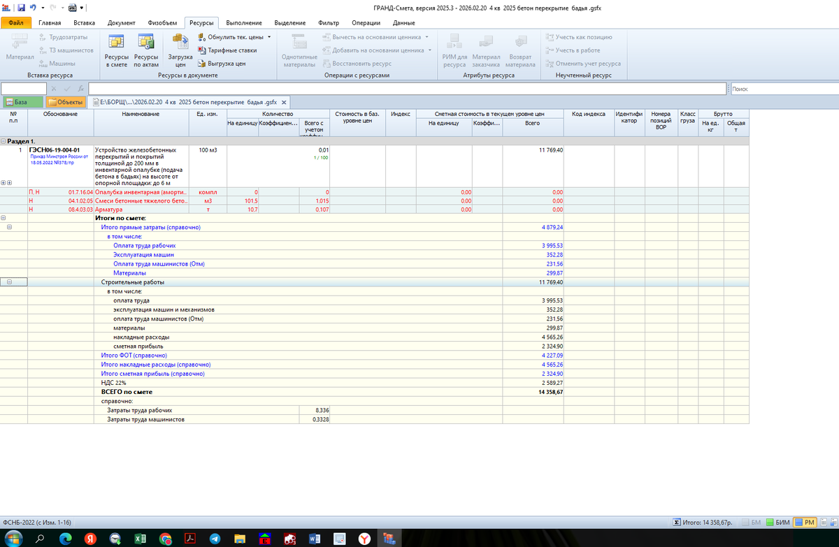Expand the Обнулить тек. цены dropdown arrow
Image resolution: width=839 pixels, height=547 pixels.
pos(269,37)
